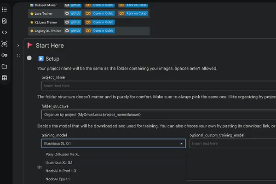Screen dimensions: 276x184
Task: Click the cell execution brackets indicator
Action: pyautogui.click(x=18, y=56)
